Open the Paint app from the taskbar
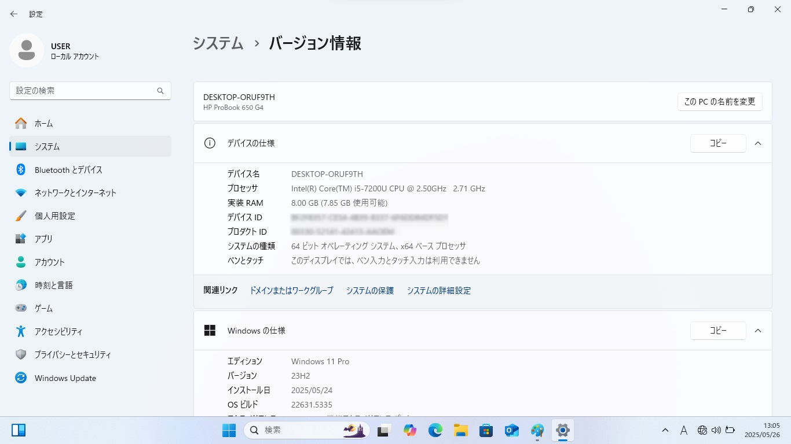This screenshot has height=444, width=791. [x=537, y=430]
